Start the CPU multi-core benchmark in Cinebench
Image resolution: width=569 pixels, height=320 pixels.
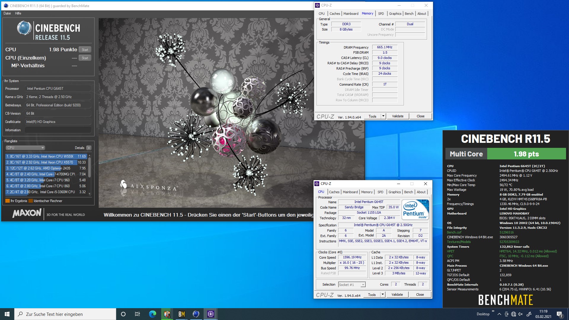click(85, 50)
